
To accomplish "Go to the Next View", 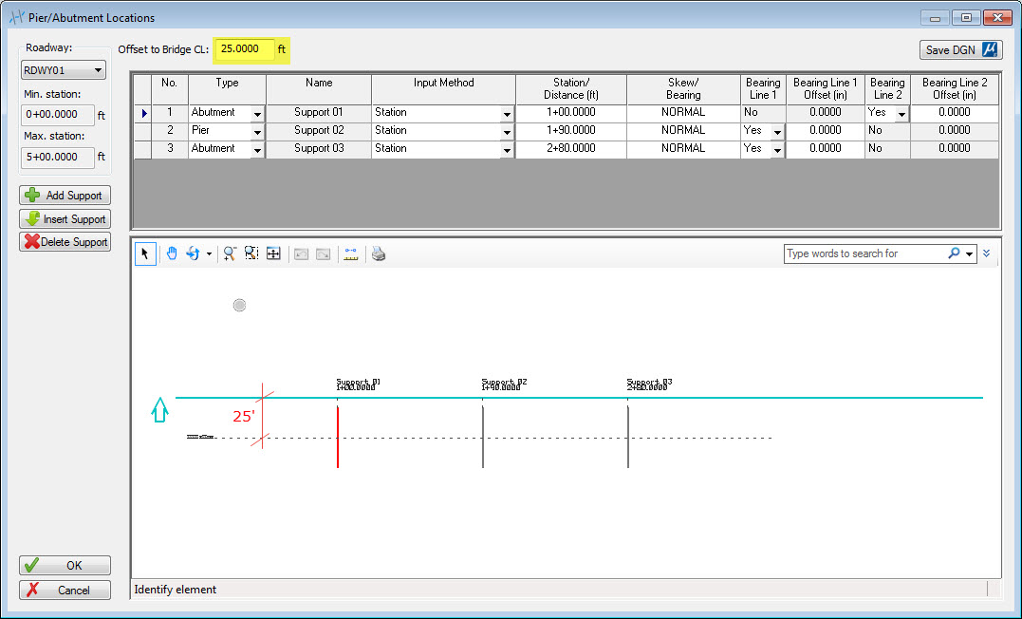I will pos(324,253).
